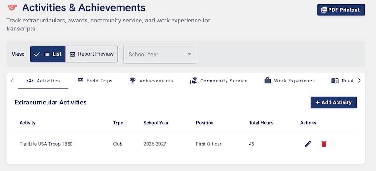Click the pencil edit icon for TrailLife row
Image resolution: width=376 pixels, height=171 pixels.
(x=308, y=144)
